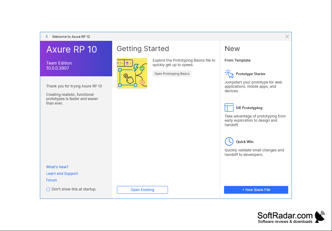
Task: Select the Quick Win template title
Action: 244,142
